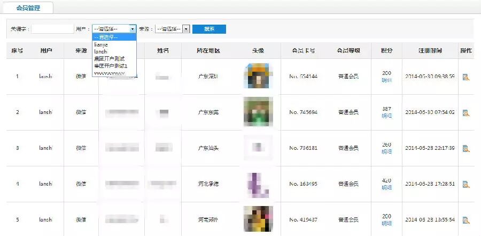Click the 所在地区 column header
The image size is (481, 236).
(208, 51)
